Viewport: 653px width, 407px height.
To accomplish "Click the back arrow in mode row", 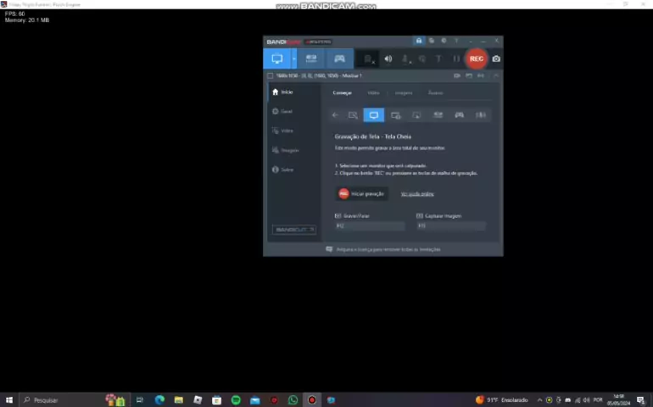I will pos(335,115).
